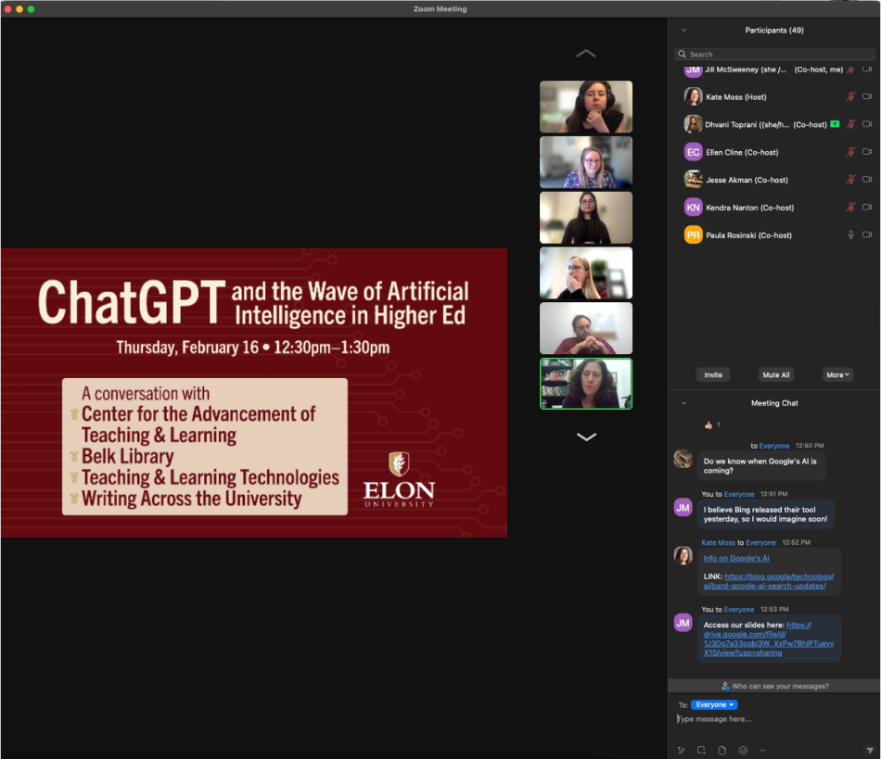Unmute Ellen Cline's muted microphone
This screenshot has height=759, width=881.
click(850, 152)
